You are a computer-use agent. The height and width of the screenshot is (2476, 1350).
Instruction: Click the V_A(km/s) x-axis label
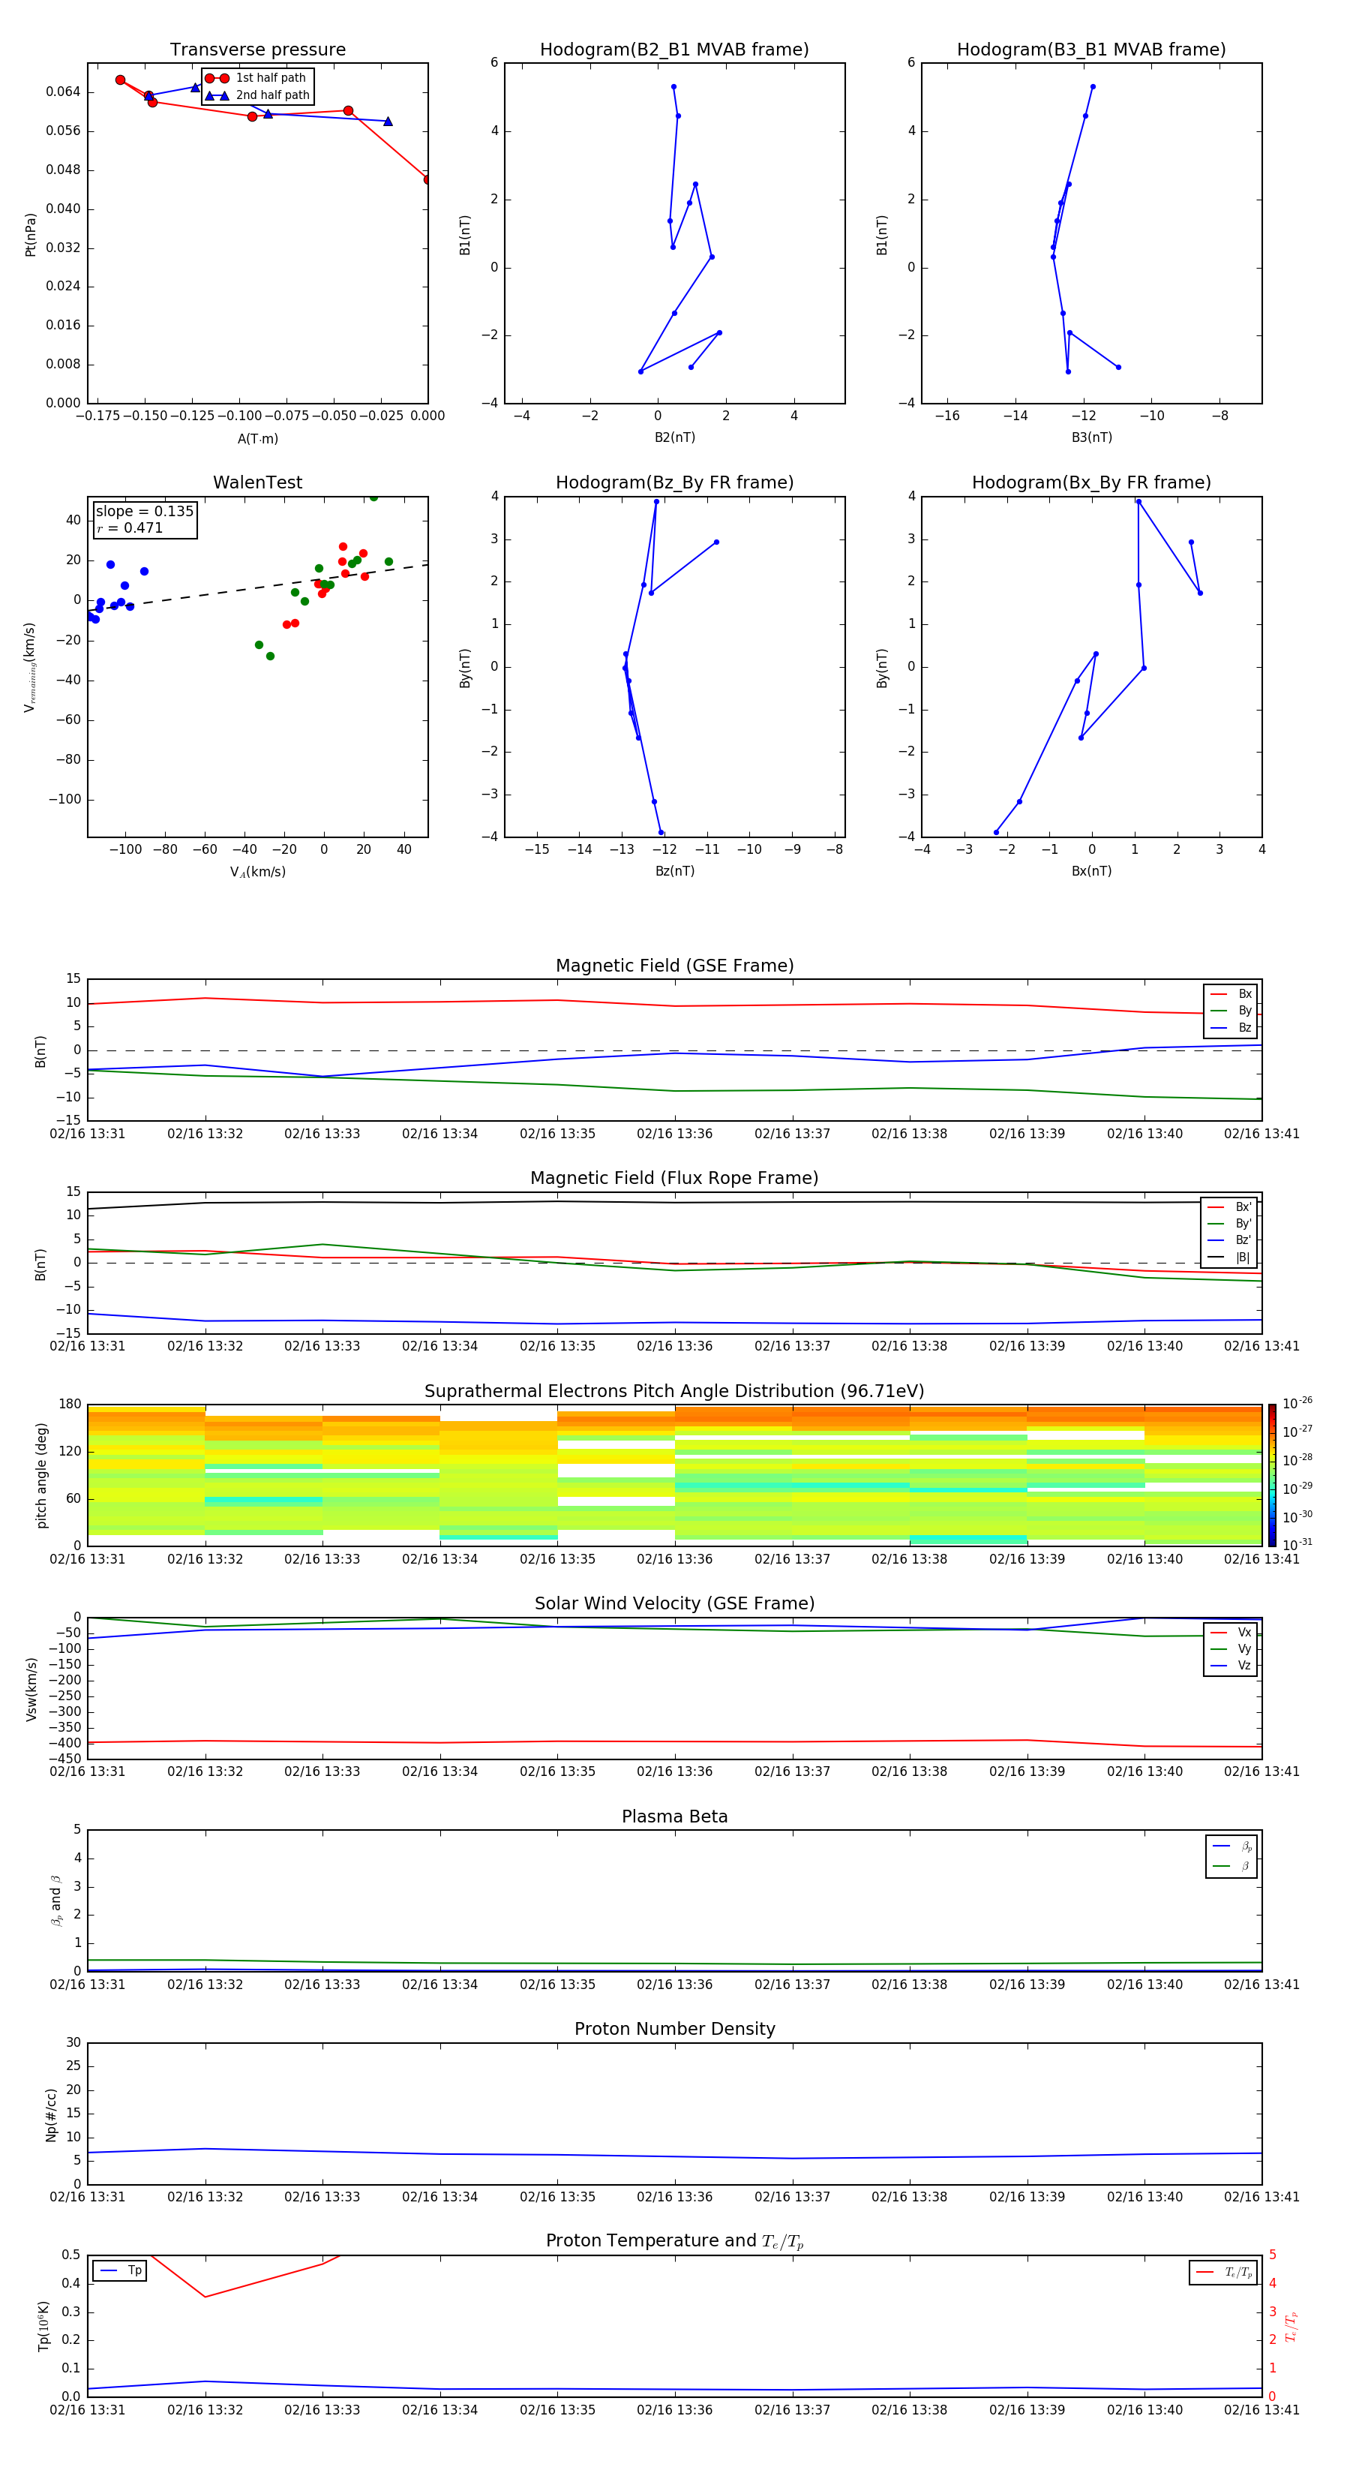click(257, 873)
